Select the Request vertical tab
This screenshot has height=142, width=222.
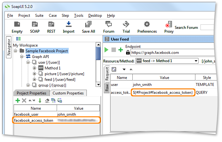point(107,74)
